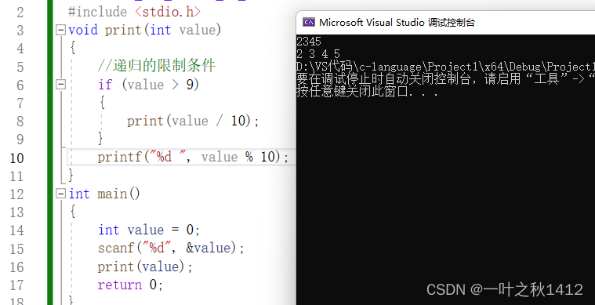
Task: Click the printf("%d ", value % 10); statement
Action: click(x=193, y=157)
